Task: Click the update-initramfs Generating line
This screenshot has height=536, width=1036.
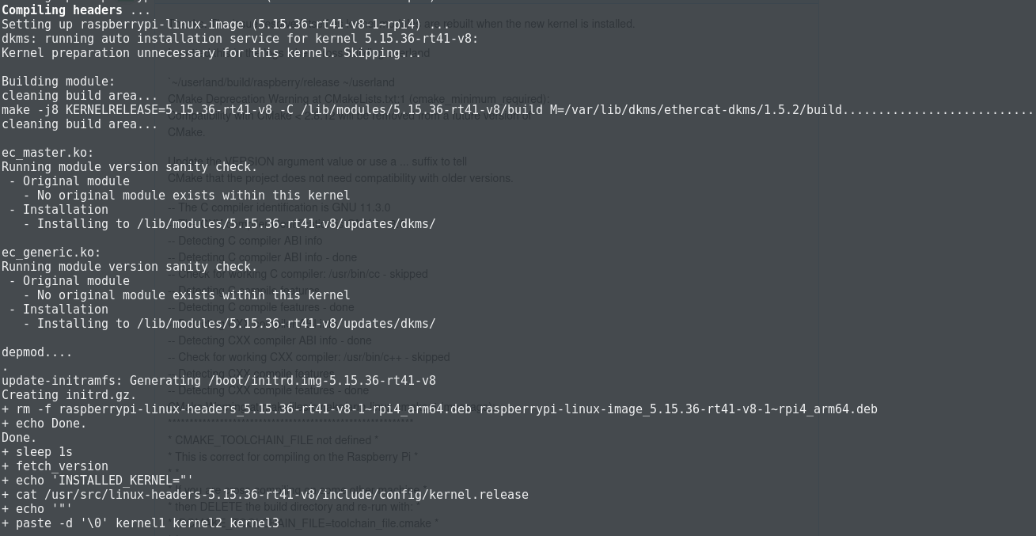Action: click(218, 381)
